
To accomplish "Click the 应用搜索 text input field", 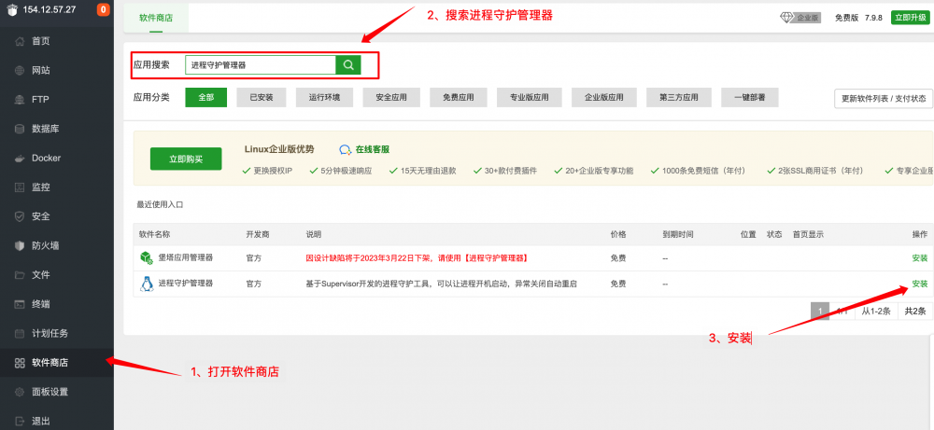I will pyautogui.click(x=260, y=65).
